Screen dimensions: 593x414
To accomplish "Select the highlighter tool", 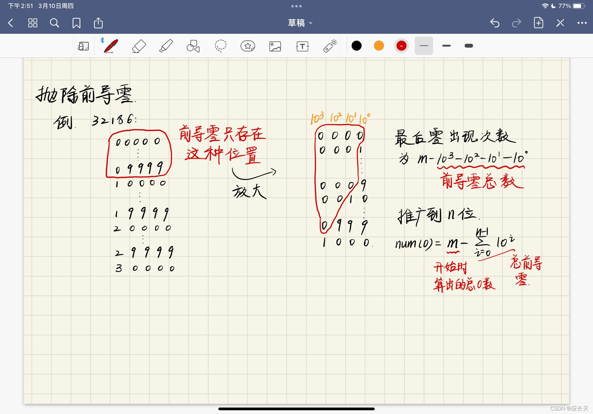I will pyautogui.click(x=166, y=46).
